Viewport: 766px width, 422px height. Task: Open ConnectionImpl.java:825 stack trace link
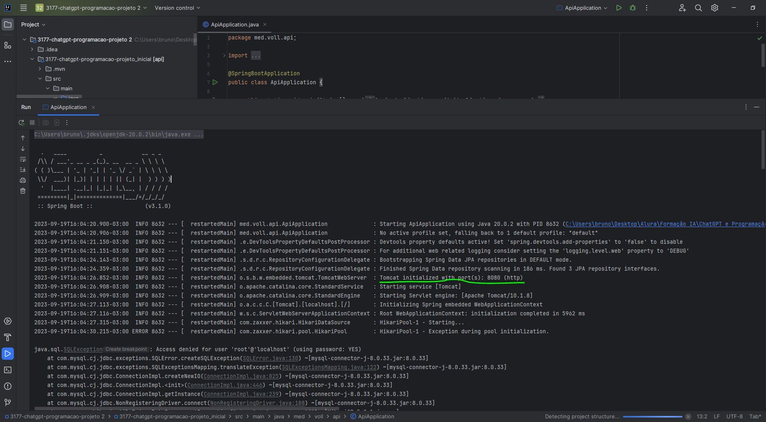tap(241, 376)
